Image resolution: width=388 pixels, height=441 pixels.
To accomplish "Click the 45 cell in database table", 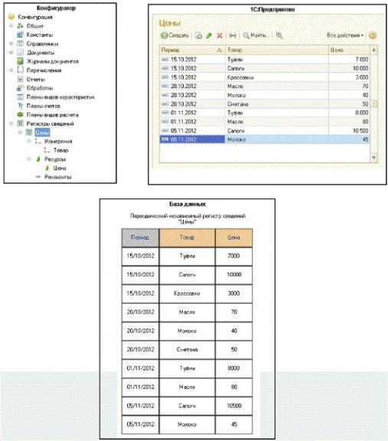I will click(x=233, y=424).
